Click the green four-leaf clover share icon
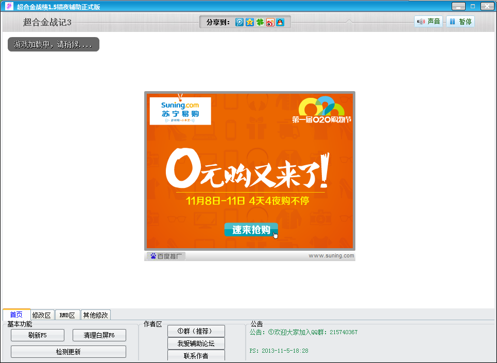The image size is (497, 363). click(x=260, y=22)
